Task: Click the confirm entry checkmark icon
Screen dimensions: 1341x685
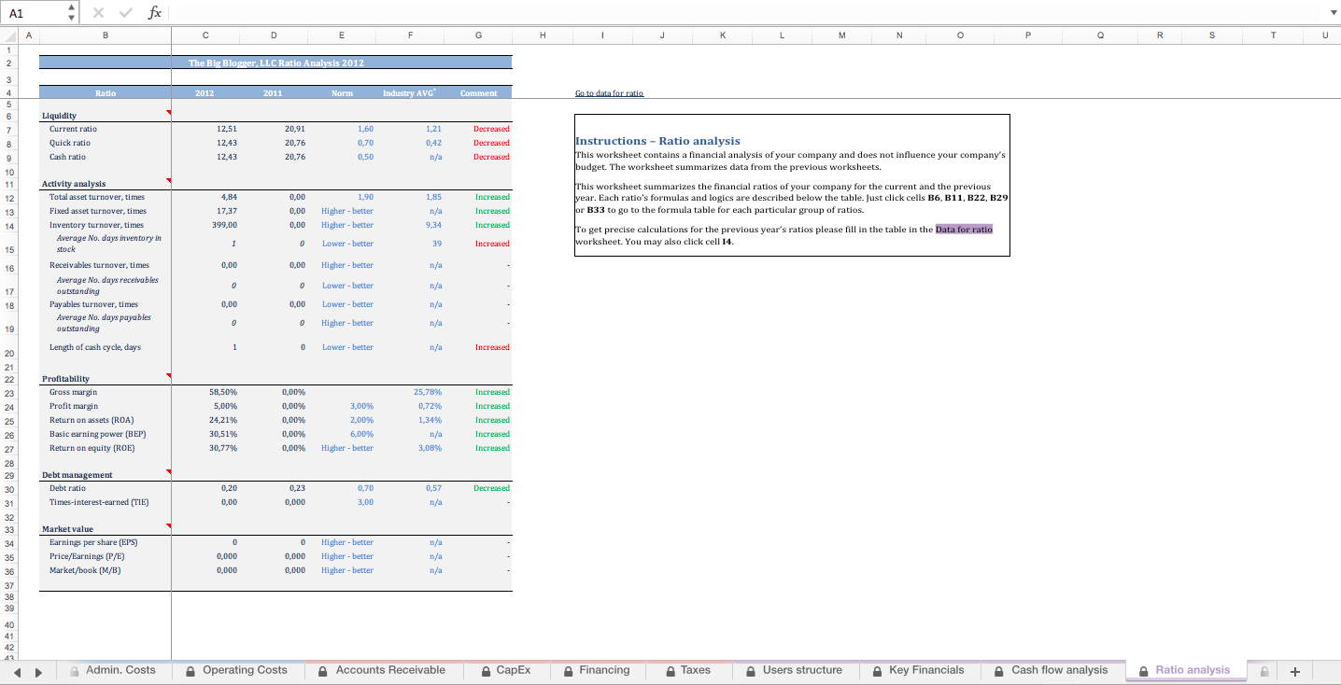Action: click(127, 12)
